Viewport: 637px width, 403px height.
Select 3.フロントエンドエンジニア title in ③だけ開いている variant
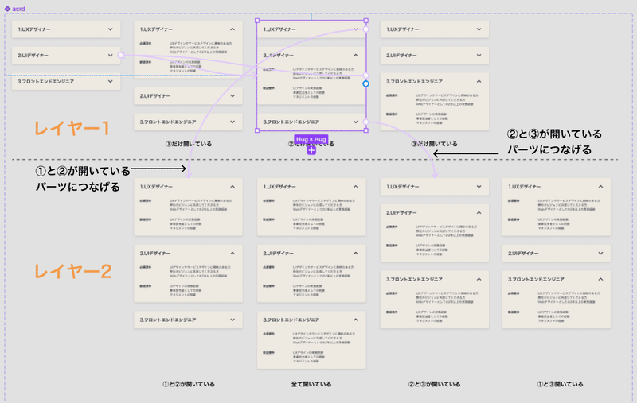tap(414, 81)
